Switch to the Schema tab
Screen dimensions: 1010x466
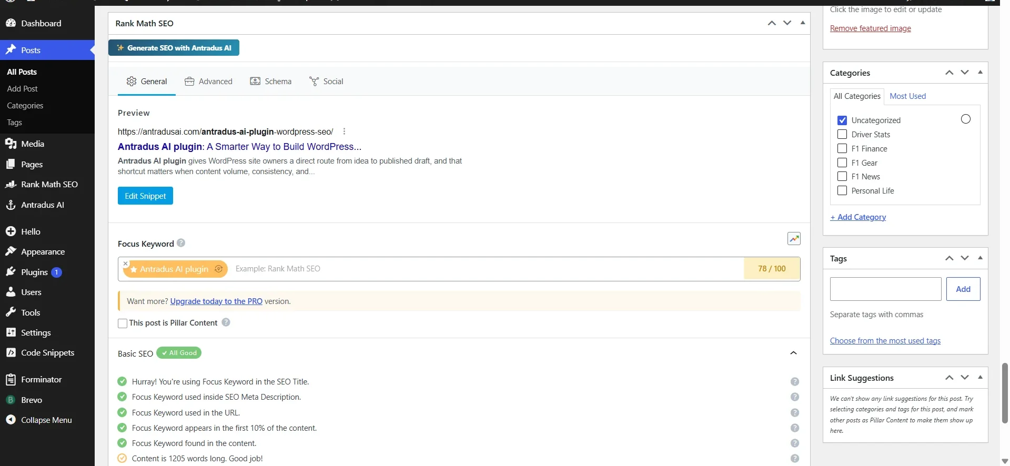270,82
